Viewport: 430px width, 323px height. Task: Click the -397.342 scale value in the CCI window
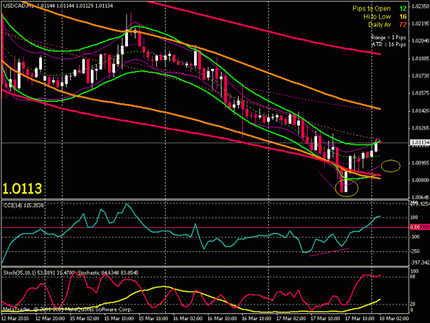point(420,262)
